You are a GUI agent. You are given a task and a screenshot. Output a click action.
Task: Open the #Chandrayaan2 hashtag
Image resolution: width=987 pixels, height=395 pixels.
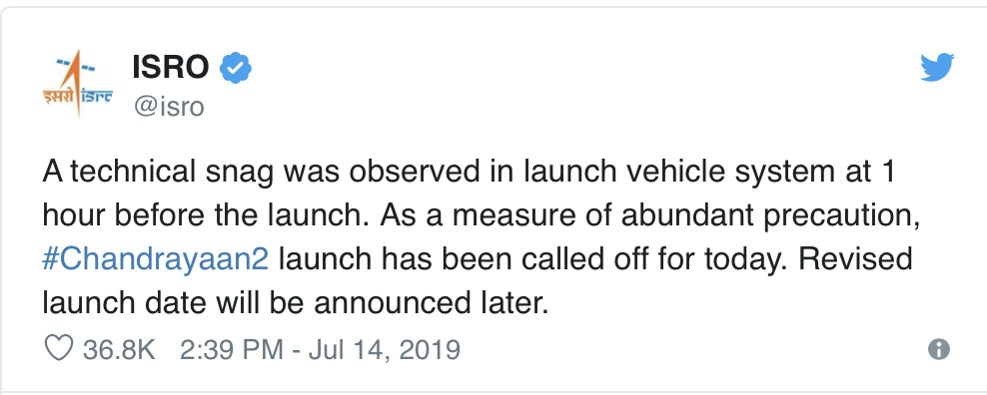156,259
